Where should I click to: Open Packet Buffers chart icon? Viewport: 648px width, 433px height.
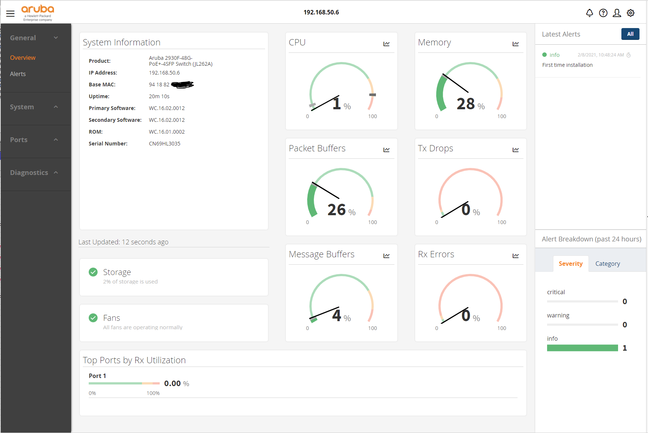(x=386, y=150)
